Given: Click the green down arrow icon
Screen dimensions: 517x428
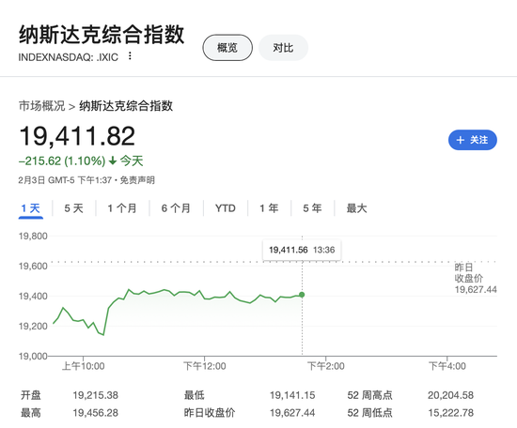Looking at the screenshot, I should click(113, 161).
